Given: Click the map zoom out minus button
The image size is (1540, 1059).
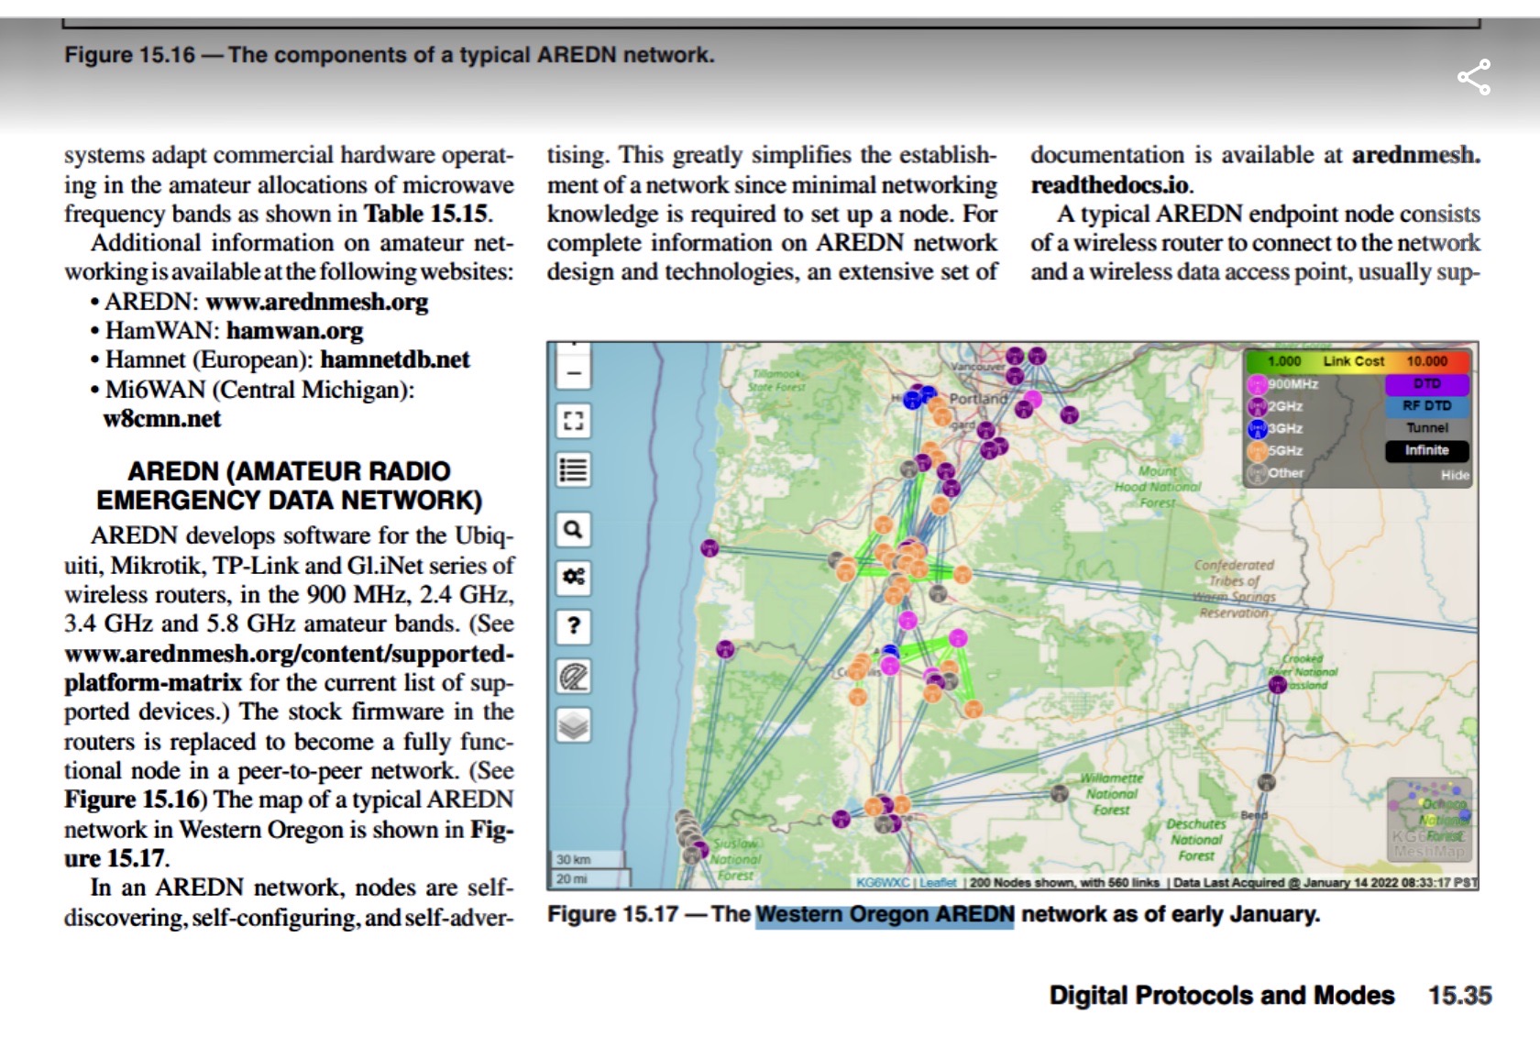Looking at the screenshot, I should [x=574, y=372].
